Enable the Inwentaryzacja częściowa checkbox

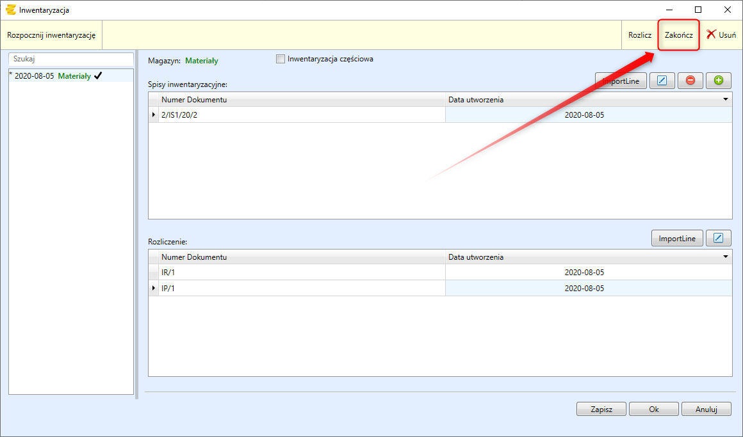(x=280, y=60)
